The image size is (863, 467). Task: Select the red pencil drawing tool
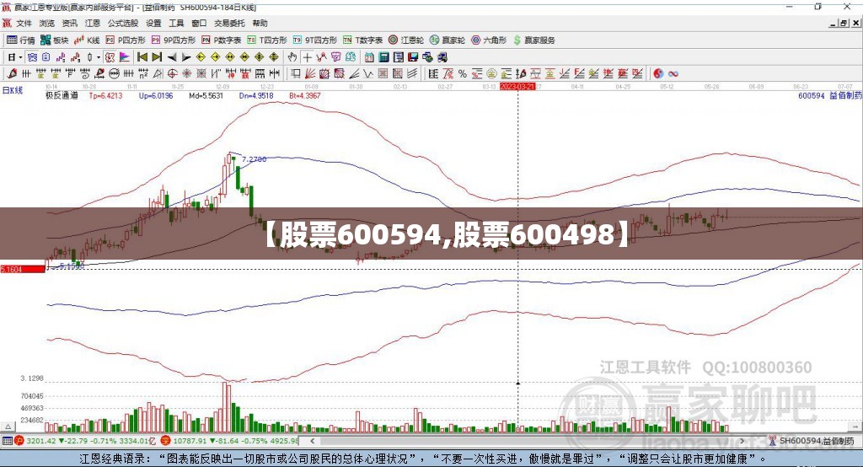(12, 74)
